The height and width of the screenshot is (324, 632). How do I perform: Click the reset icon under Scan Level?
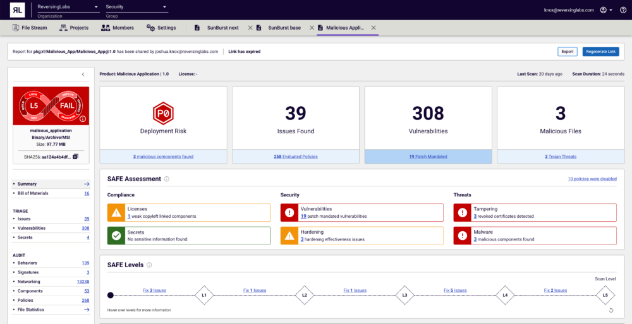click(x=611, y=309)
